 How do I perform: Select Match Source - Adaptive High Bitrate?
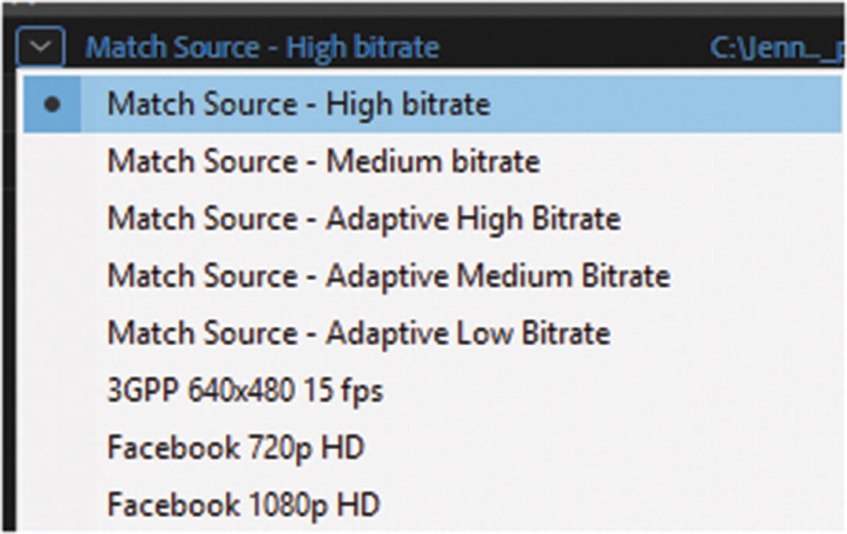pos(363,218)
